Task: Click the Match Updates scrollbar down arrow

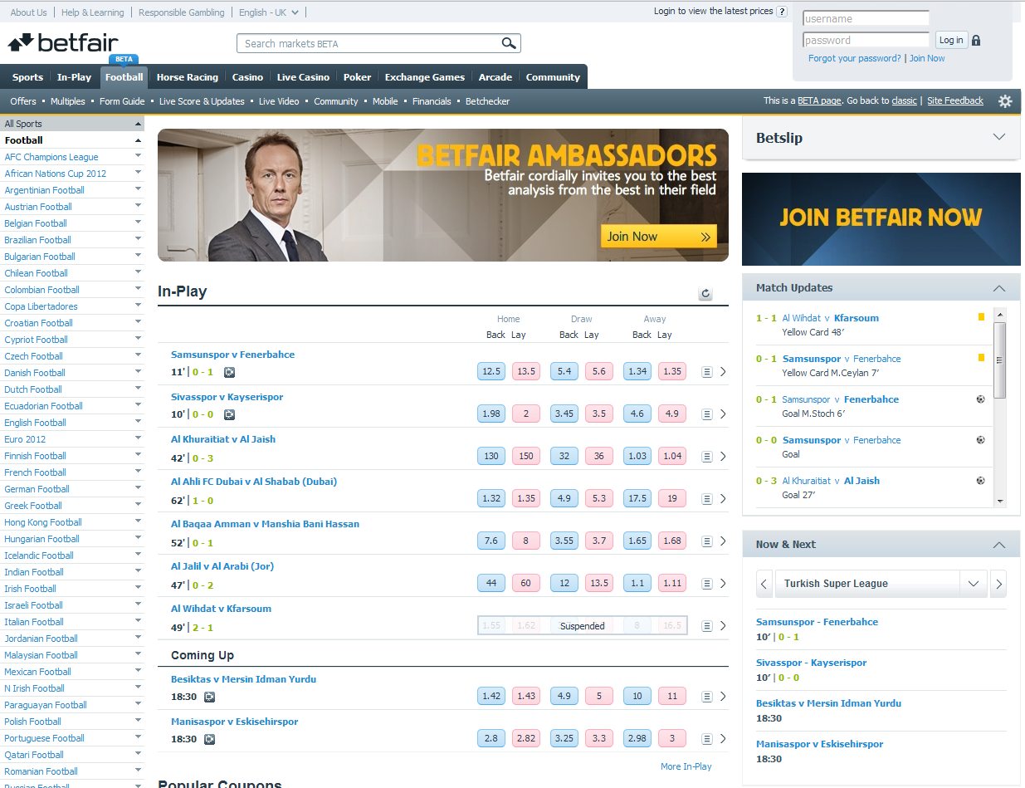Action: 1000,501
